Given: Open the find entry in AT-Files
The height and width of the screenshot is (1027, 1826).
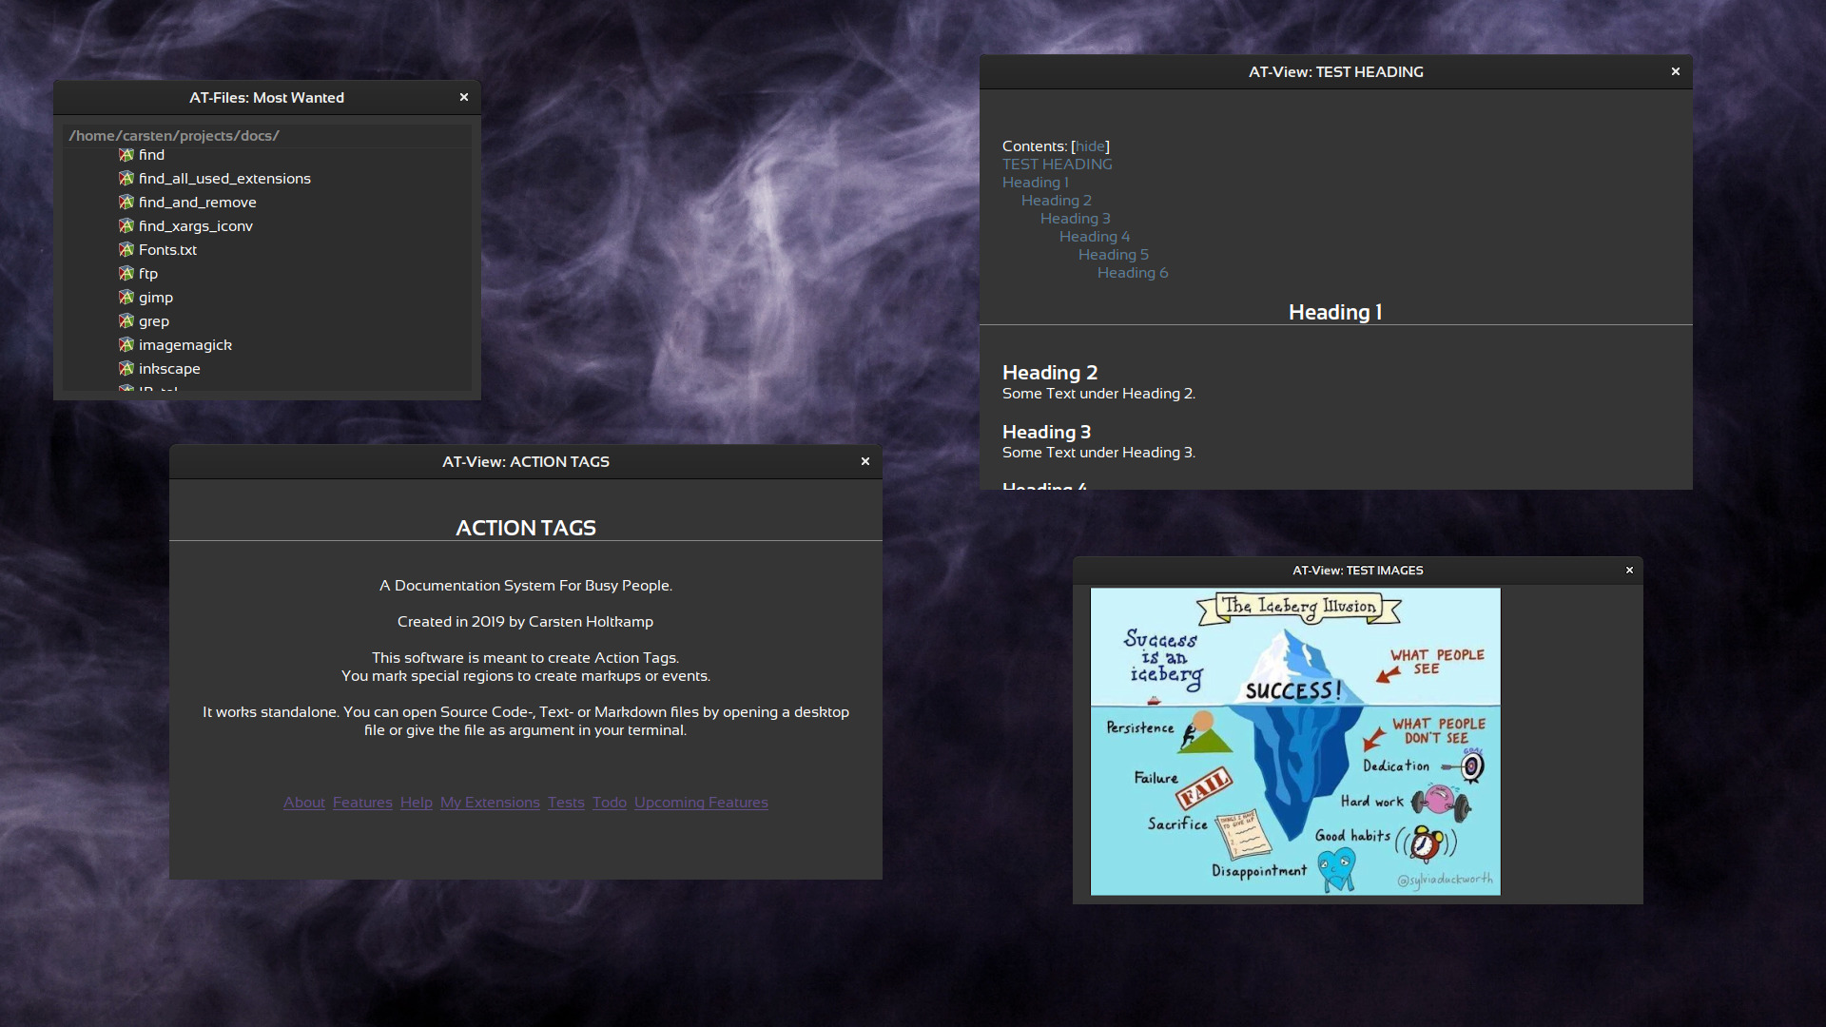Looking at the screenshot, I should point(151,155).
